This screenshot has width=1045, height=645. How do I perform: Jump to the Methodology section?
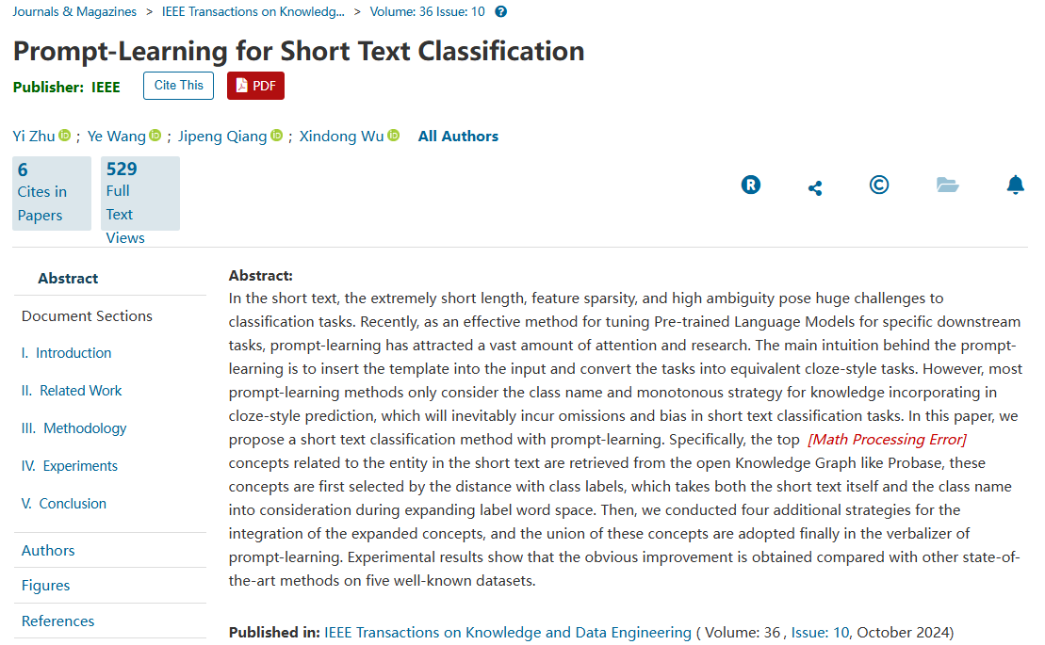85,428
